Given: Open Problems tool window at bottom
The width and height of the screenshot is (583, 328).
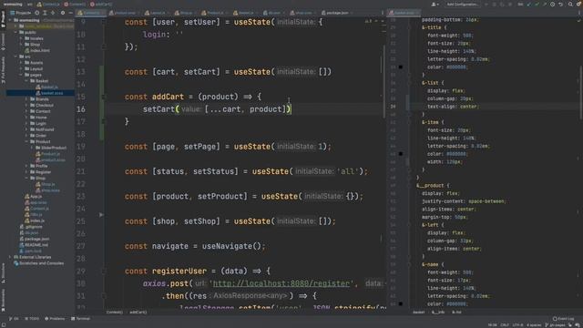Looking at the screenshot, I should (x=55, y=319).
